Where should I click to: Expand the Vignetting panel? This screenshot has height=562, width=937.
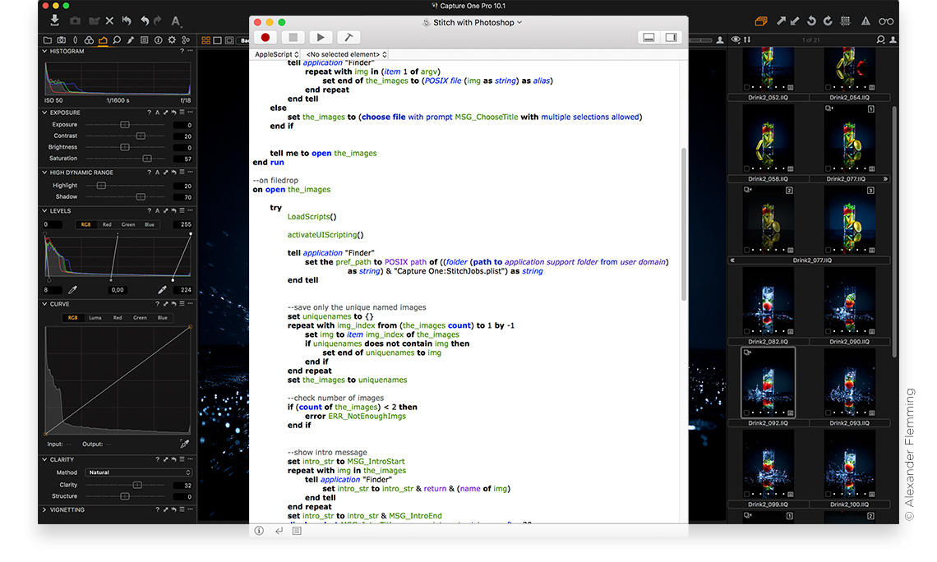click(x=44, y=509)
